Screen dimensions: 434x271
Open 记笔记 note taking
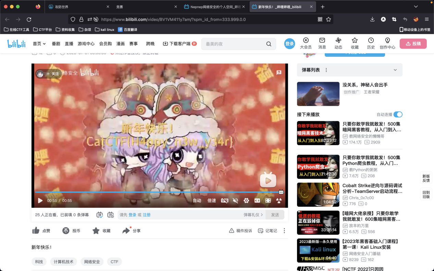[268, 231]
